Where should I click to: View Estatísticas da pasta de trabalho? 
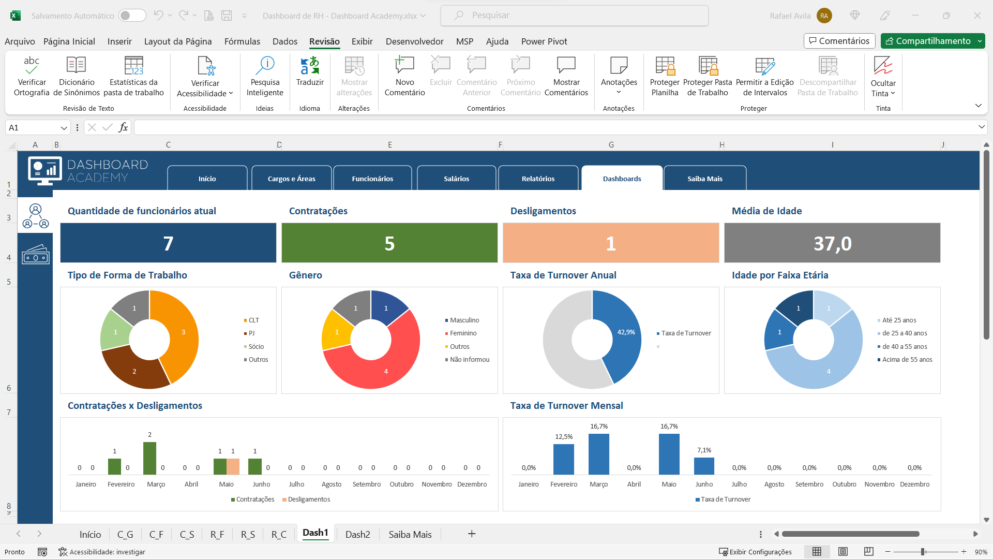[133, 78]
